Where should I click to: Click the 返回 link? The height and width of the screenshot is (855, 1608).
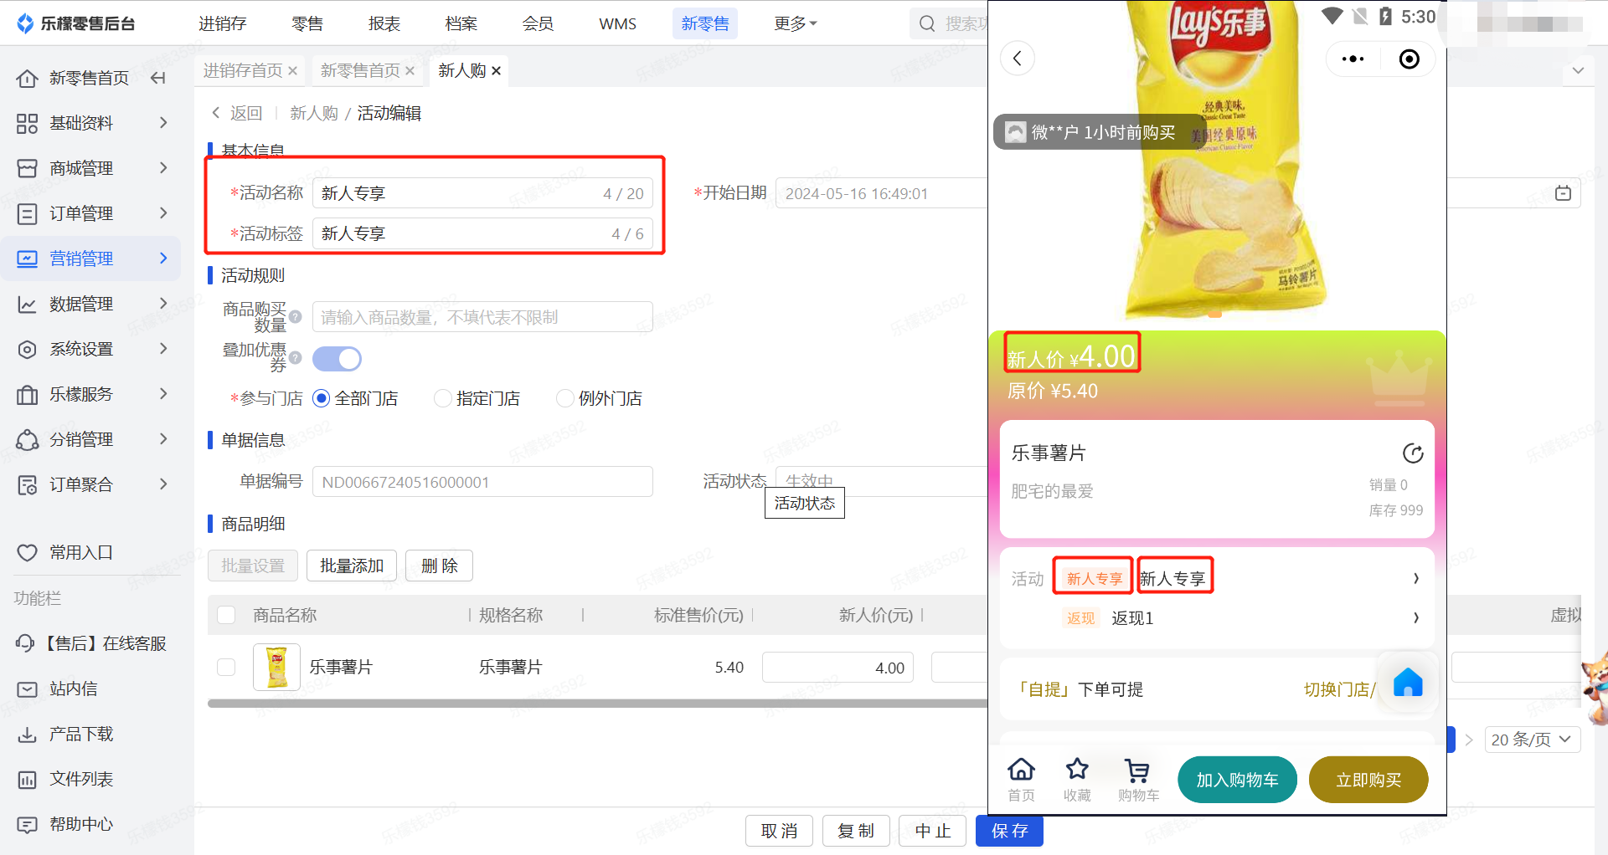pos(238,113)
